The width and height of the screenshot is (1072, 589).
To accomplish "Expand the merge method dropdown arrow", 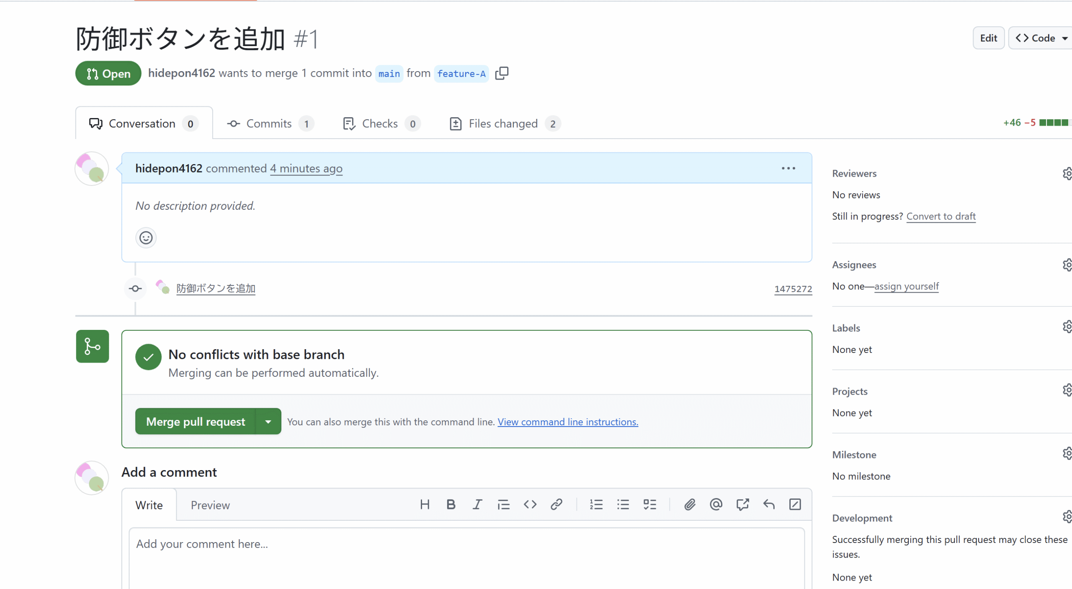I will (268, 422).
